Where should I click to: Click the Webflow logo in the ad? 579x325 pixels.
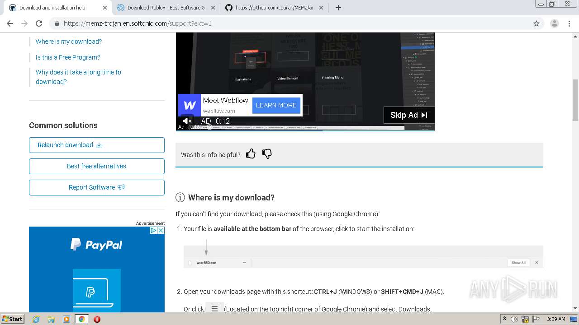(x=190, y=105)
